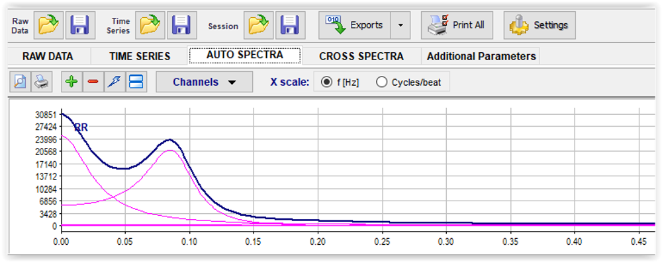
Task: Open Session file with folder icon
Action: 258,25
